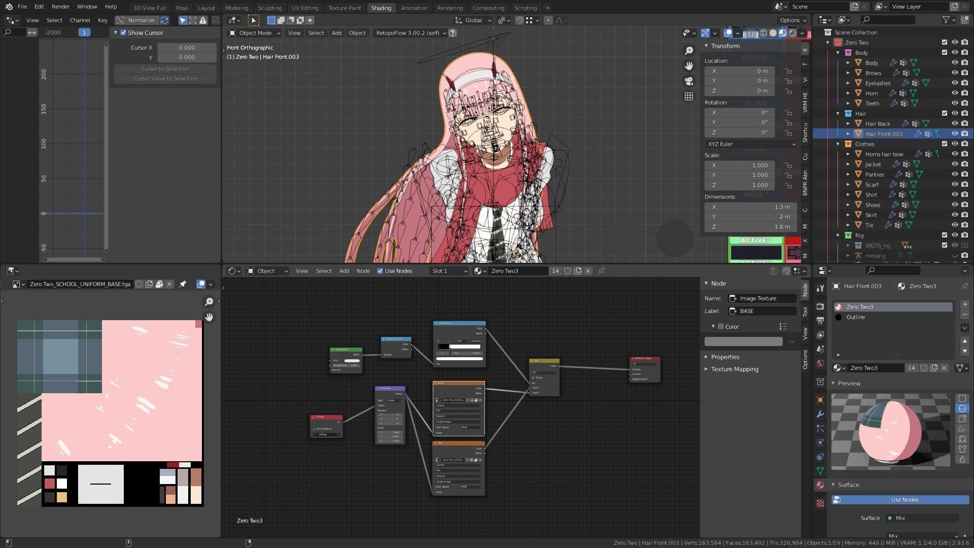
Task: Select Wireframe viewport shading mode
Action: point(763,33)
